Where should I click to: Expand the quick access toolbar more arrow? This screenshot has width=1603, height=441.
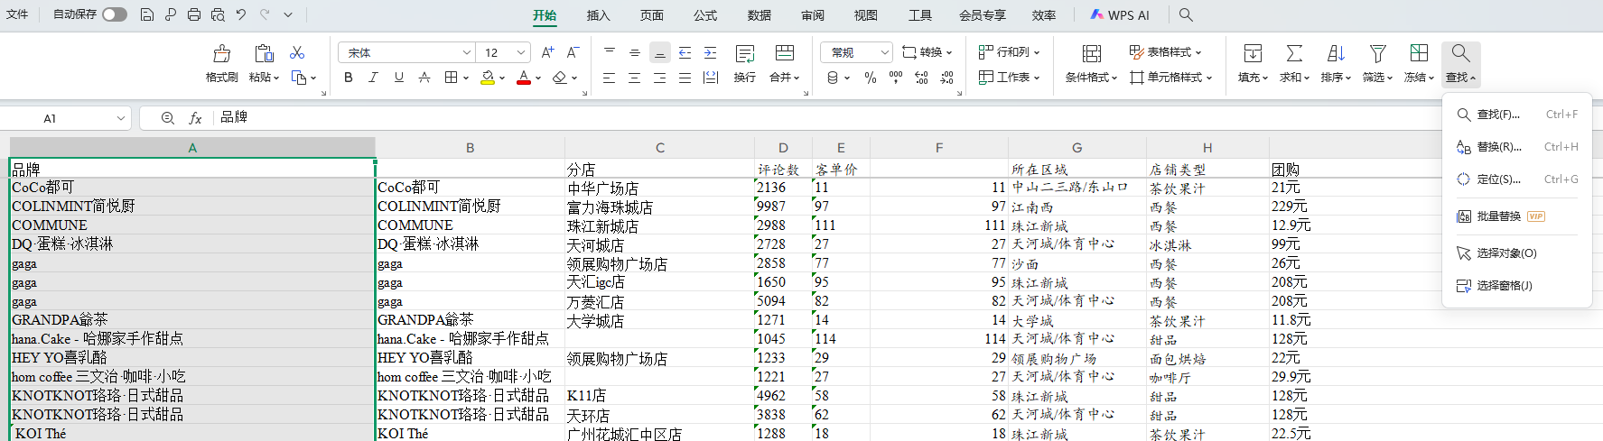pyautogui.click(x=288, y=14)
